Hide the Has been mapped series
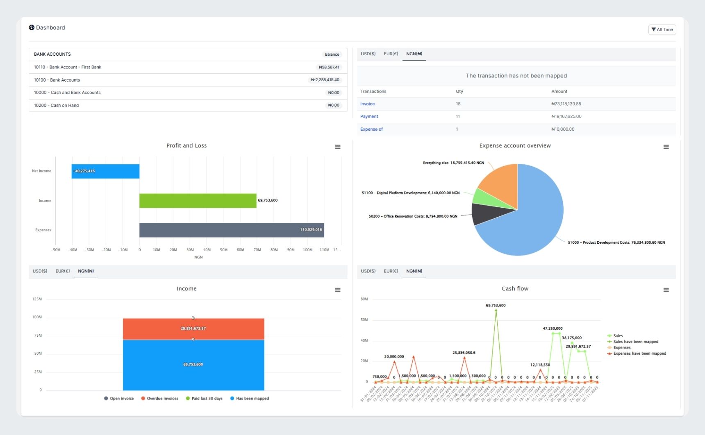705x435 pixels. (249, 399)
